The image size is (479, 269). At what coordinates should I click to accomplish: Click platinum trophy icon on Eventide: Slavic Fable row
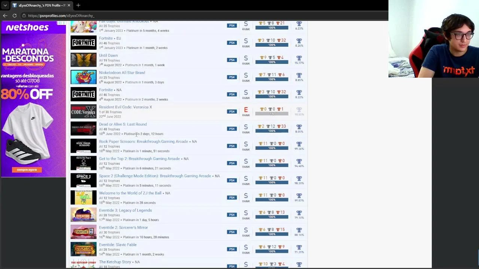[299, 247]
